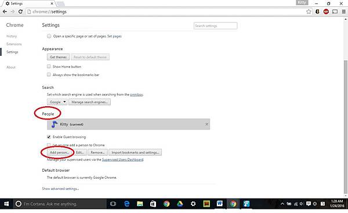Click the Cortana search box

60,204
